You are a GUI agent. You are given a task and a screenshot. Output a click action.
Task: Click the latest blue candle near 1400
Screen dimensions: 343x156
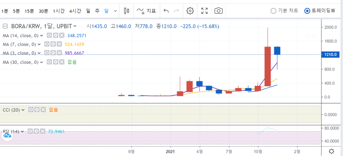277,50
